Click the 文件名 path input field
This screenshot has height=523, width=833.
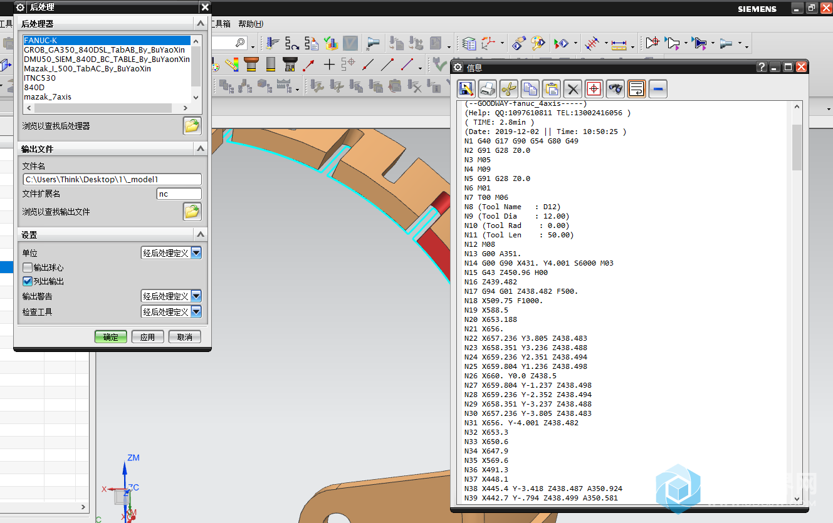pyautogui.click(x=112, y=179)
